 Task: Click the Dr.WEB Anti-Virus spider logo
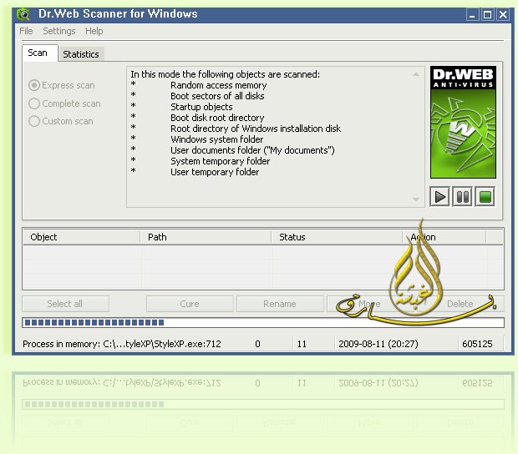(463, 122)
